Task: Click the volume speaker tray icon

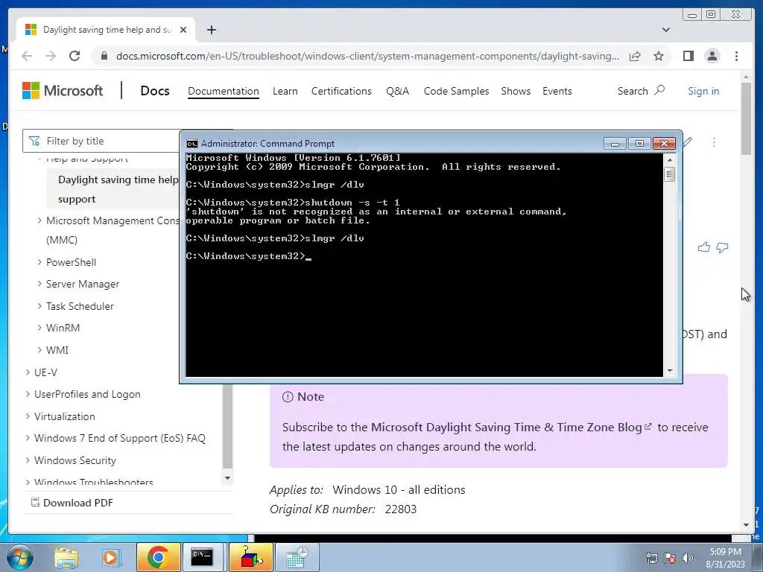Action: tap(688, 558)
